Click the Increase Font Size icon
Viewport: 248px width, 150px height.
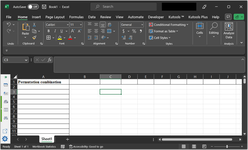pyautogui.click(x=74, y=31)
